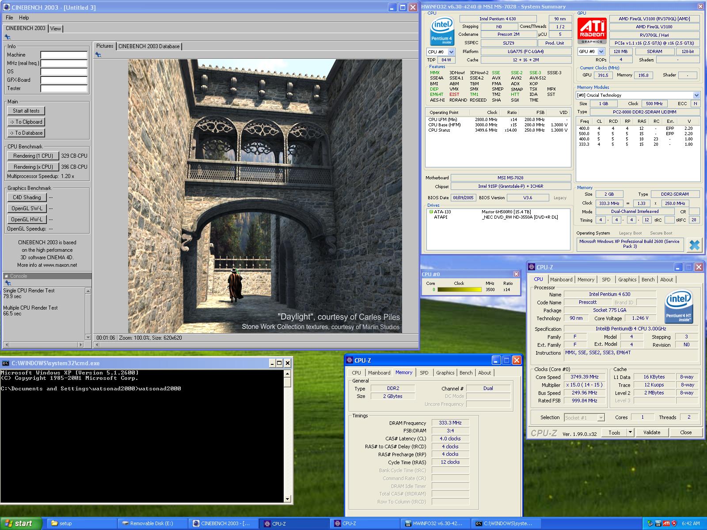Click the green Maxtor drive status icon

[431, 212]
